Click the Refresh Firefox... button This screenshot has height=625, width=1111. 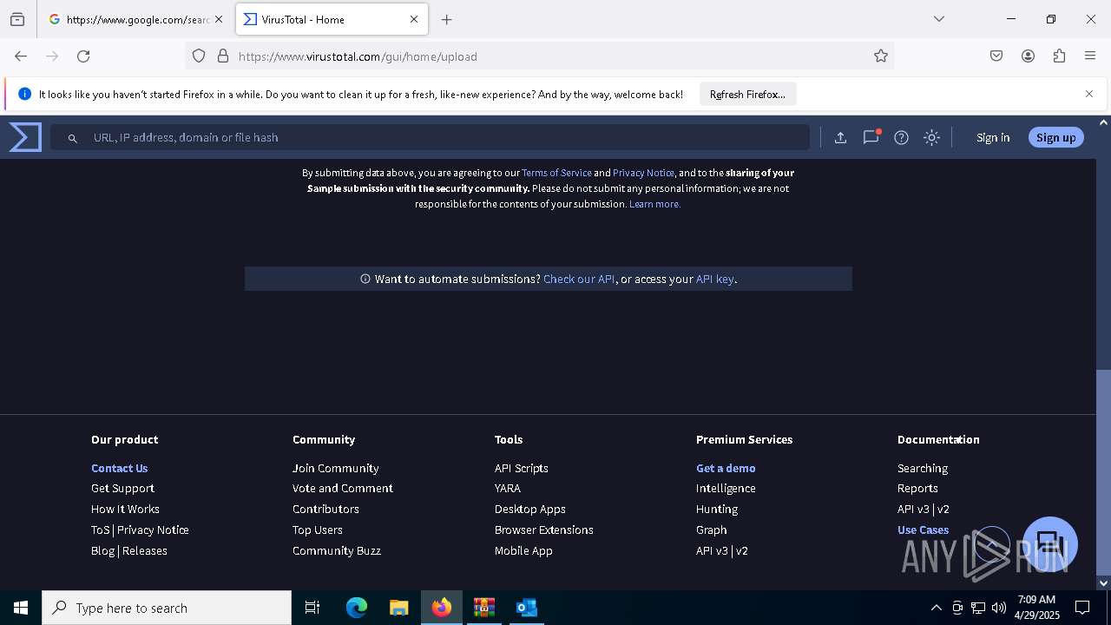747,95
